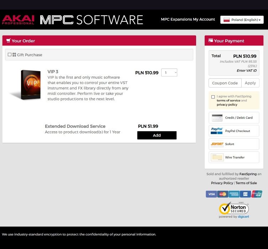This screenshot has width=268, height=249.
Task: Click the VIP 3 product title
Action: [x=53, y=71]
